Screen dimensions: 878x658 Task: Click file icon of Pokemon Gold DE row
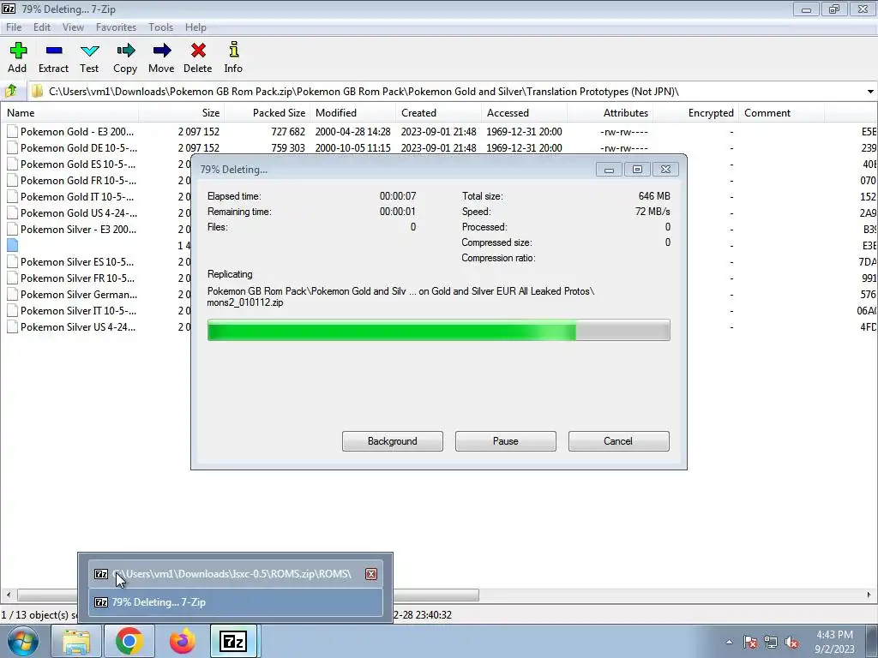click(12, 147)
